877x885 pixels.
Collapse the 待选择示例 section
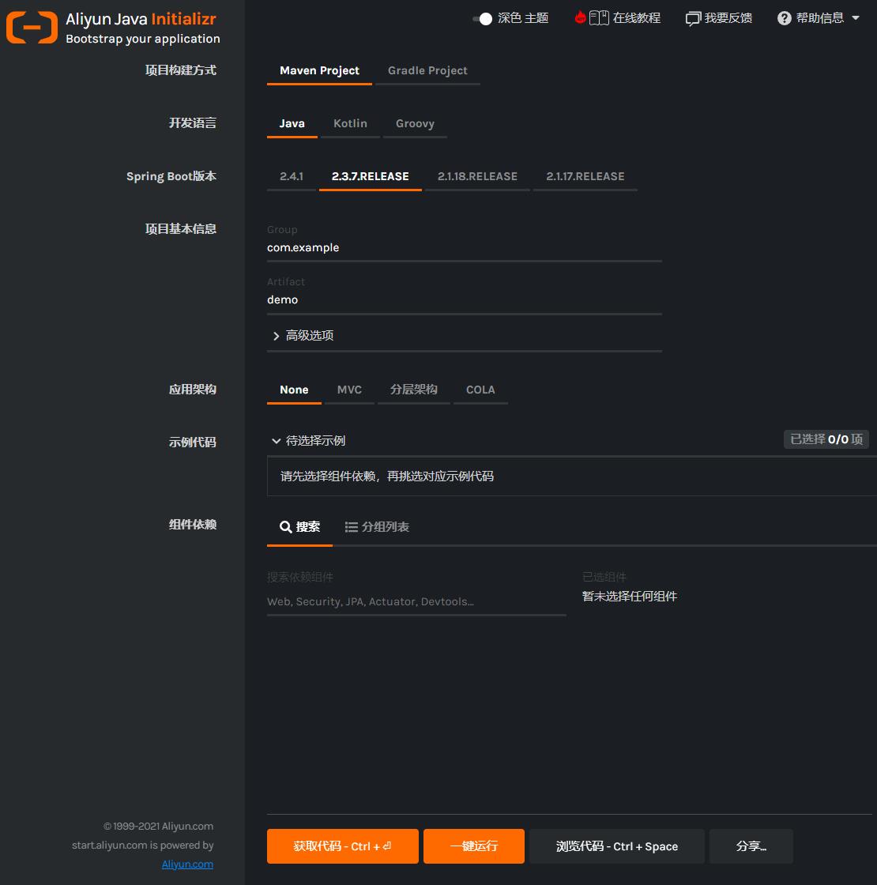coord(309,441)
